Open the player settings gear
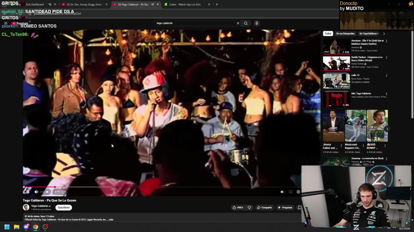The width and height of the screenshot is (414, 232). coord(298,192)
